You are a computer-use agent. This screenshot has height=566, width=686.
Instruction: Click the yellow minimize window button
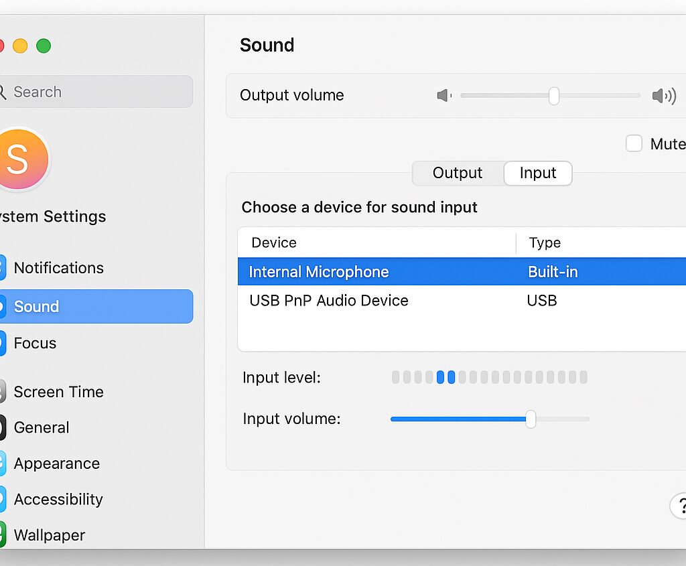(20, 46)
